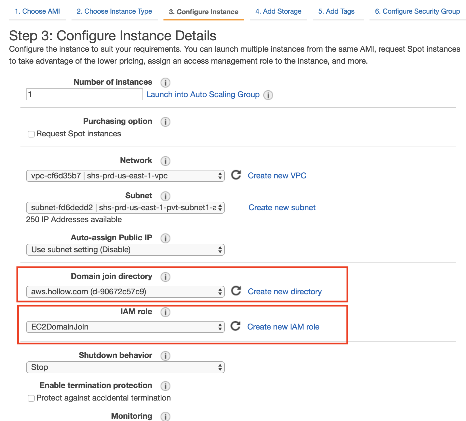466x421 pixels.
Task: Open the Domain join directory dropdown
Action: pos(125,292)
